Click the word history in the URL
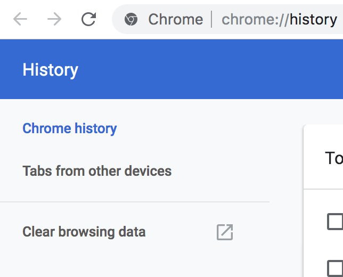The height and width of the screenshot is (277, 343). pos(313,20)
